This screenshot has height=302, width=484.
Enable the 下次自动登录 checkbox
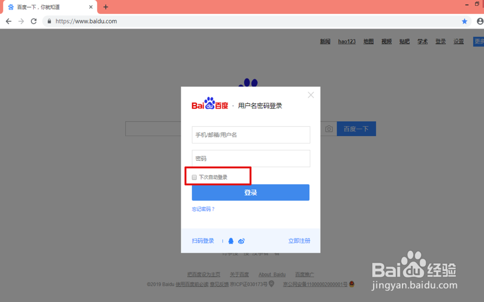(194, 177)
